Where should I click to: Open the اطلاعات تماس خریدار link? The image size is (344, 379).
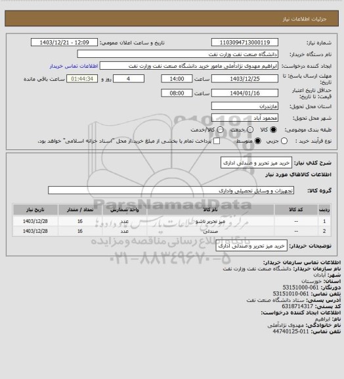[74, 66]
